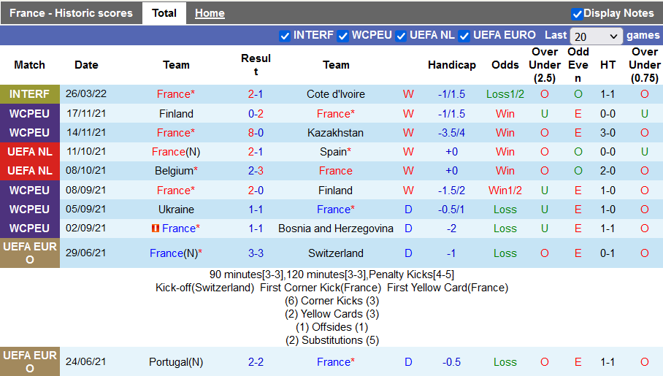
Task: Switch to the Total tab
Action: click(x=164, y=13)
